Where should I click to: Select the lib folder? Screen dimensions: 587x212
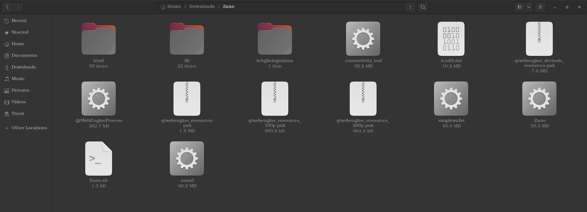[x=187, y=39]
